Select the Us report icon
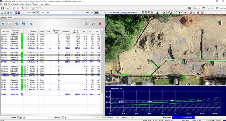The image size is (226, 121). pyautogui.click(x=24, y=24)
